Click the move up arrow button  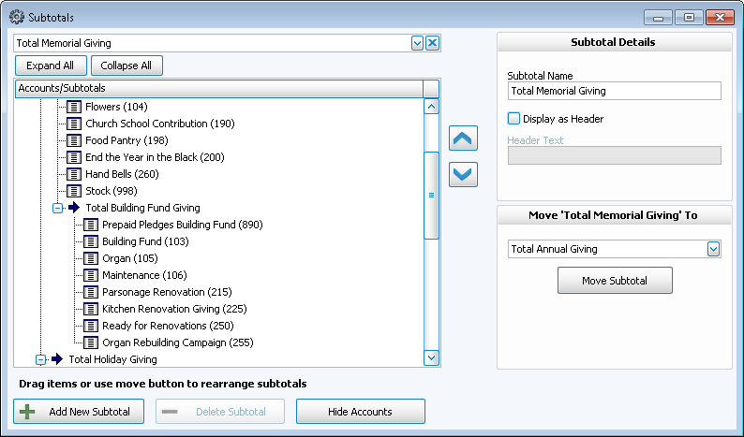tap(464, 138)
